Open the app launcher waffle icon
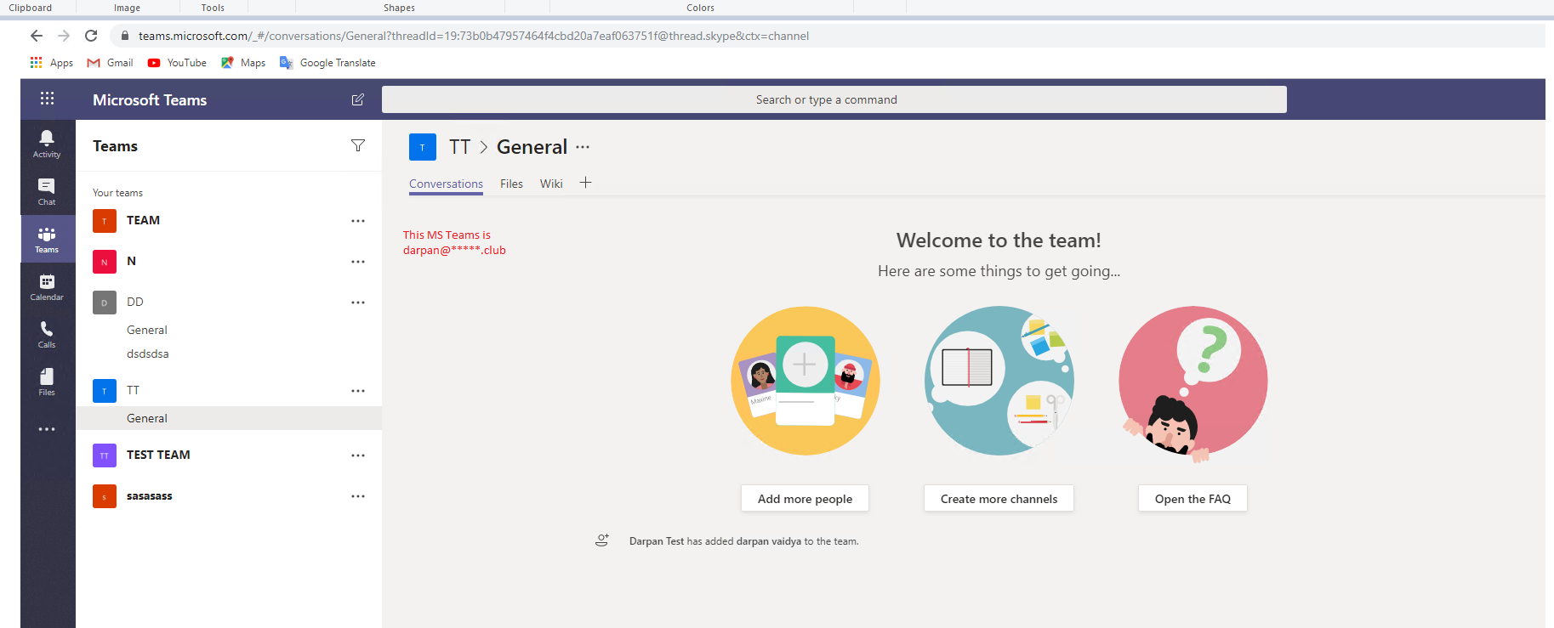1554x628 pixels. tap(47, 99)
